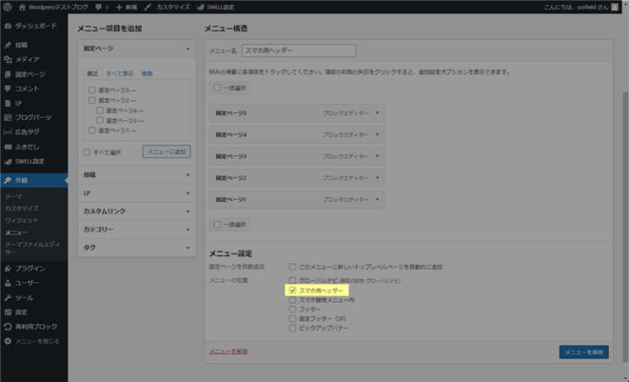Screen dimensions: 629x382
Task: Expand the 固定ページ5 menu item arrow
Action: point(378,113)
